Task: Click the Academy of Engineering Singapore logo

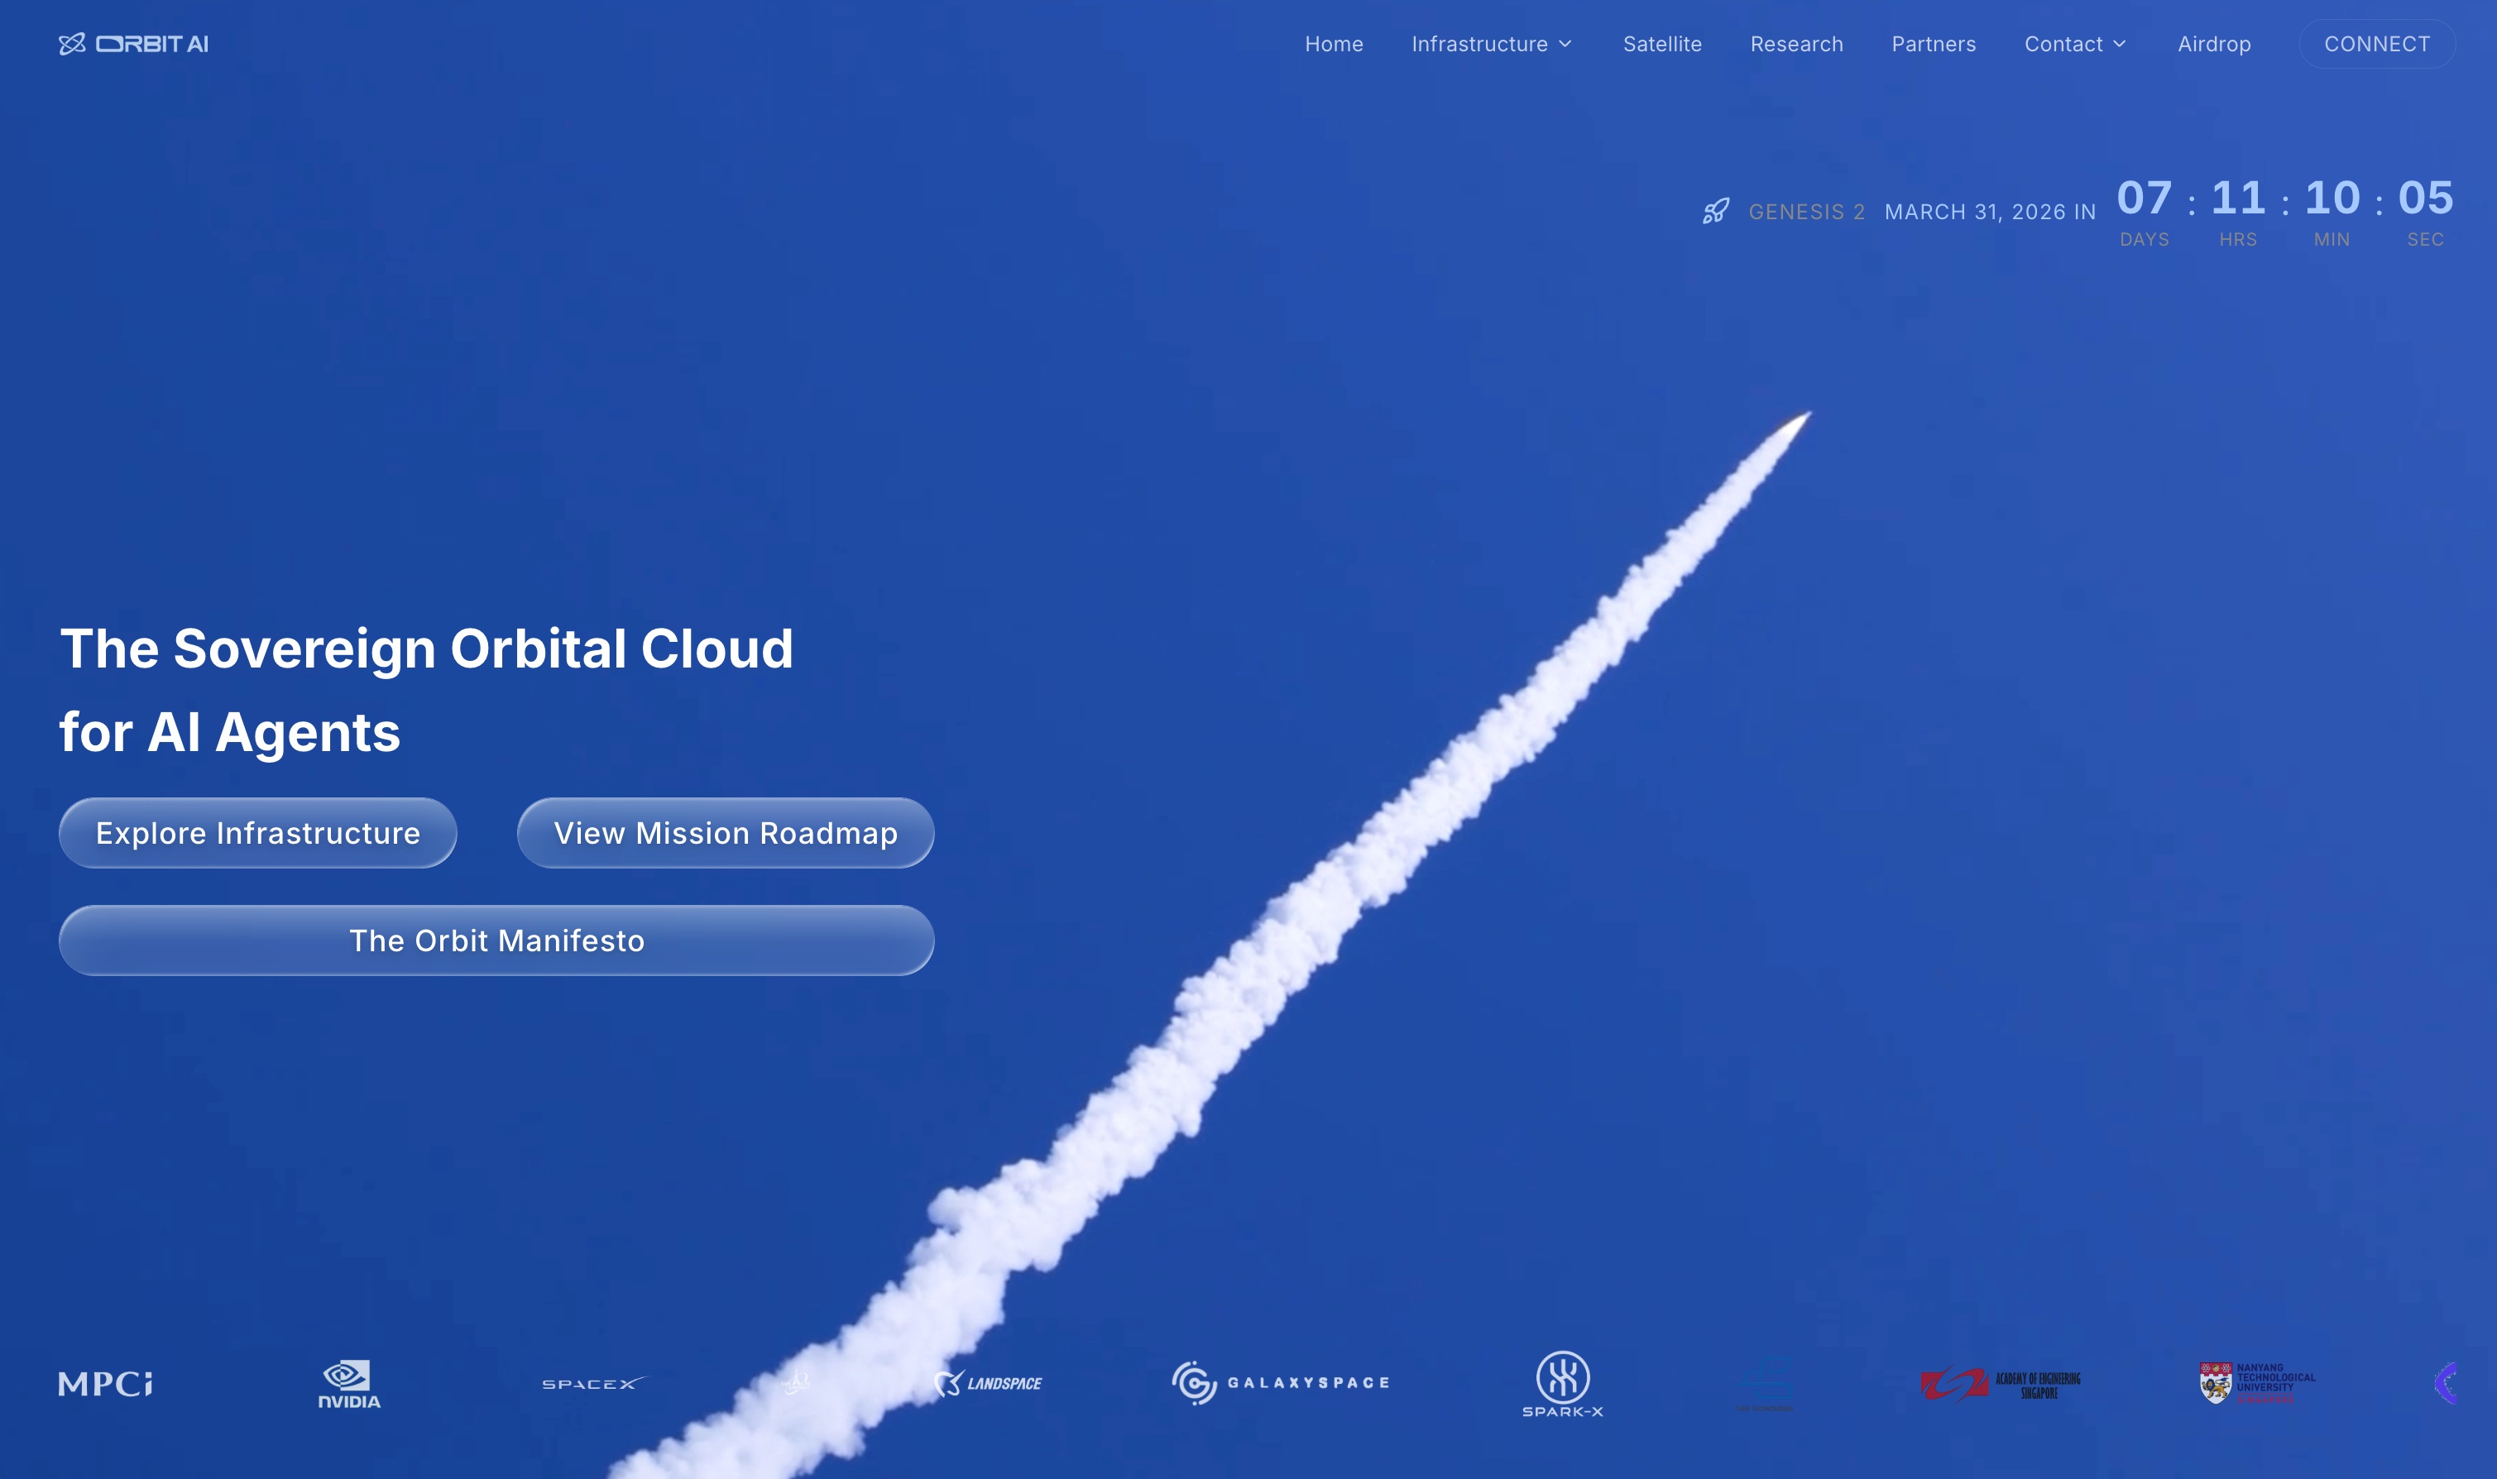Action: click(2001, 1383)
